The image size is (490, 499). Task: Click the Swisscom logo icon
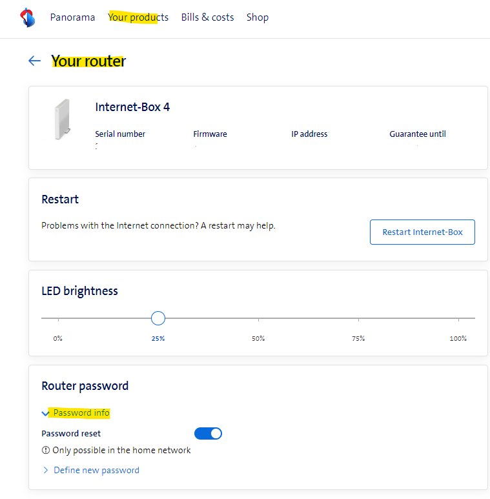[x=28, y=17]
